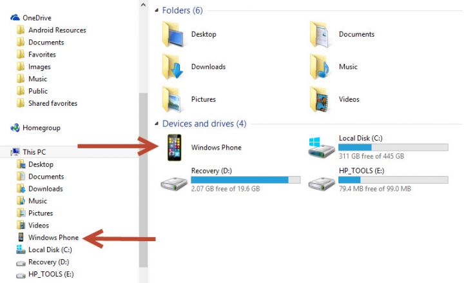Select the Windows Phone device icon in drives
The width and height of the screenshot is (464, 283).
[x=174, y=148]
